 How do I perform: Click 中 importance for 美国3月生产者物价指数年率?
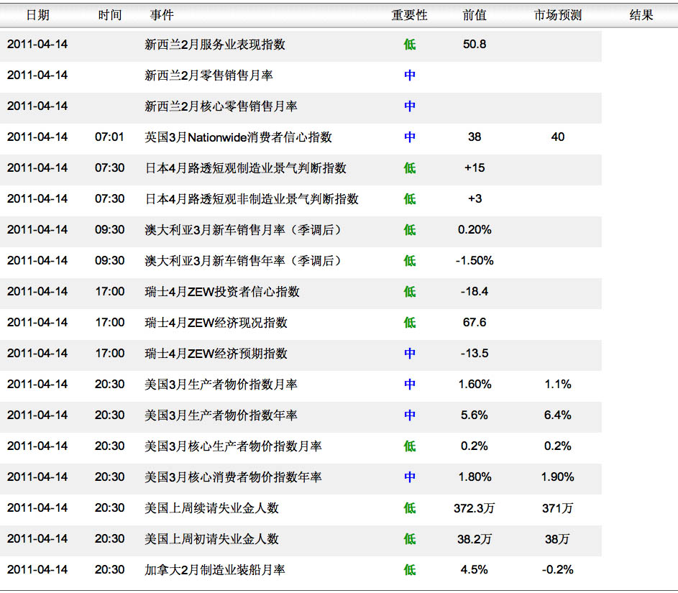(x=410, y=415)
